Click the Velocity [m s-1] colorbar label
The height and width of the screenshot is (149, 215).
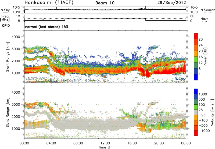[x=212, y=112]
